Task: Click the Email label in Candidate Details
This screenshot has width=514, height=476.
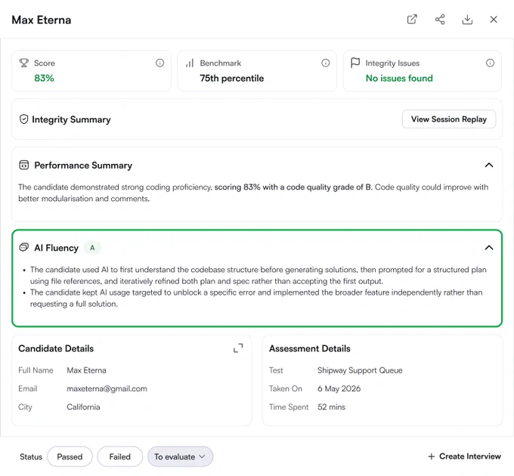Action: (x=27, y=388)
